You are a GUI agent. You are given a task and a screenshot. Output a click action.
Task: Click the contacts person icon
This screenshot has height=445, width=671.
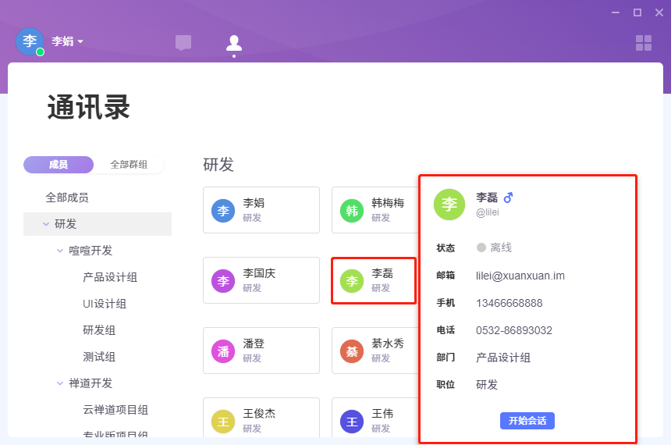point(233,43)
